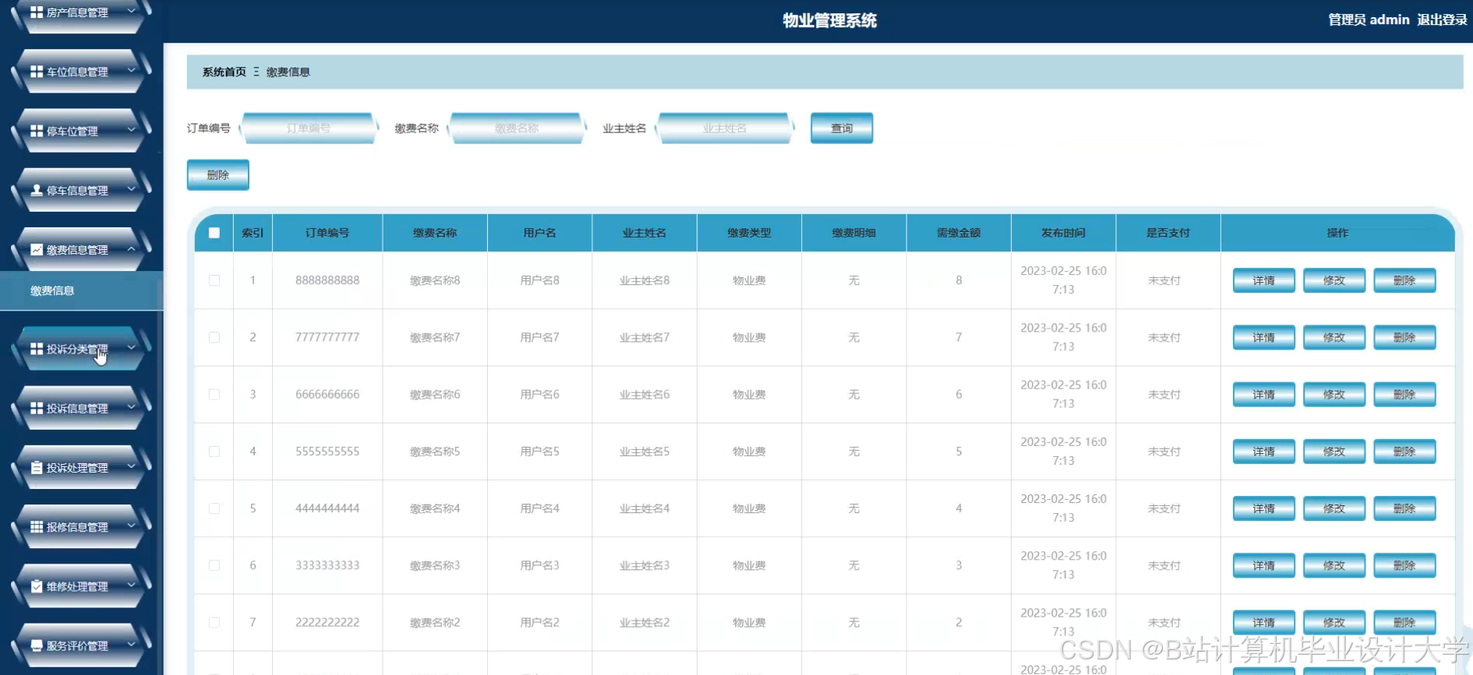This screenshot has width=1473, height=675.
Task: Check the row checkbox for order 6666666666
Action: (x=214, y=394)
